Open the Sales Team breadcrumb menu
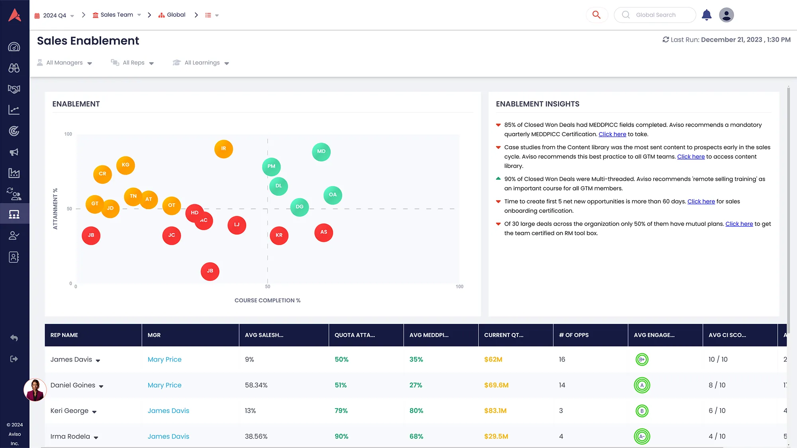797x448 pixels. coord(117,15)
